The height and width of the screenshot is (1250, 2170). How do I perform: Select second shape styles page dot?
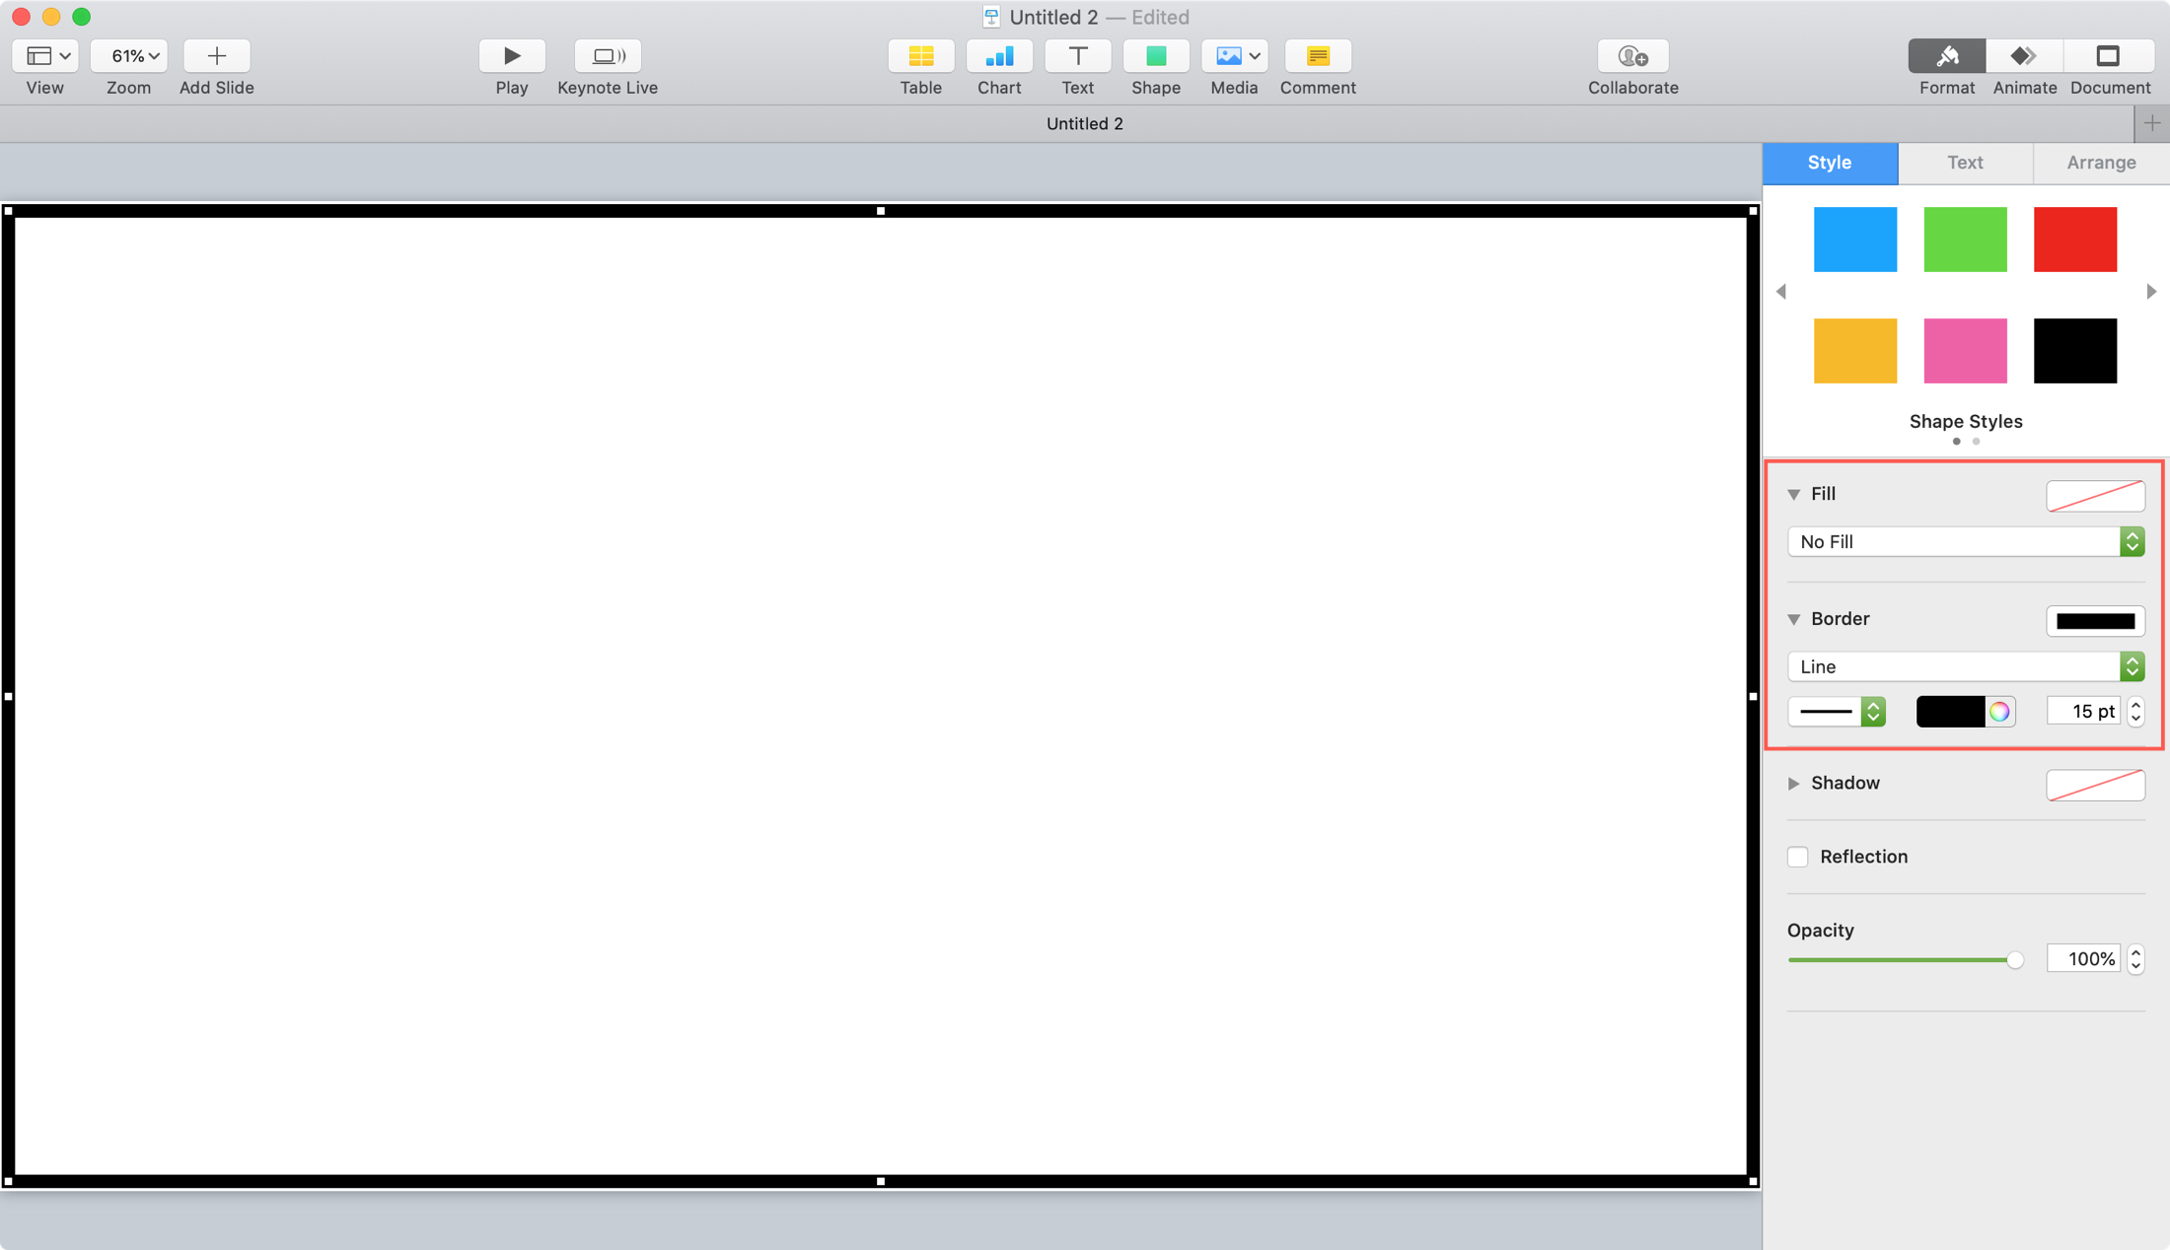point(1976,442)
